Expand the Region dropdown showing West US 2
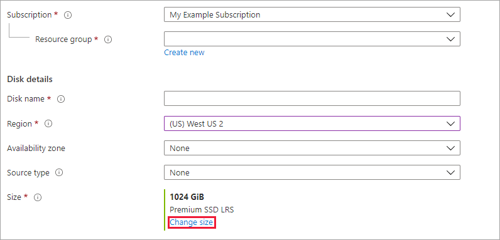Screen dimensions: 500x240 pos(312,123)
